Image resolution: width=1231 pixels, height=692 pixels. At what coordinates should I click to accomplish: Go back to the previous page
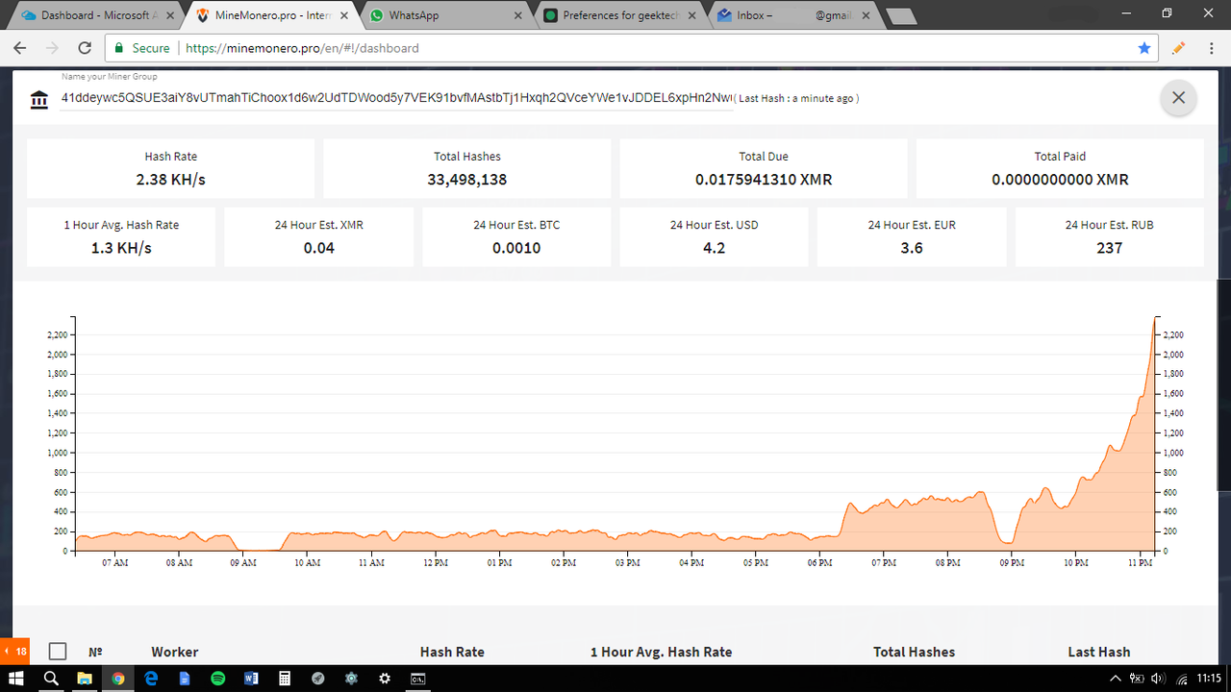pyautogui.click(x=20, y=47)
